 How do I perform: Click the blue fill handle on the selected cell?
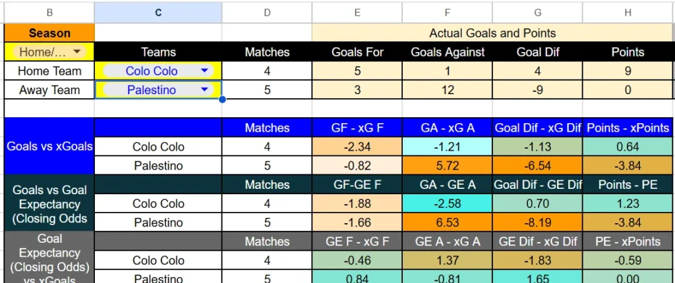(x=222, y=99)
